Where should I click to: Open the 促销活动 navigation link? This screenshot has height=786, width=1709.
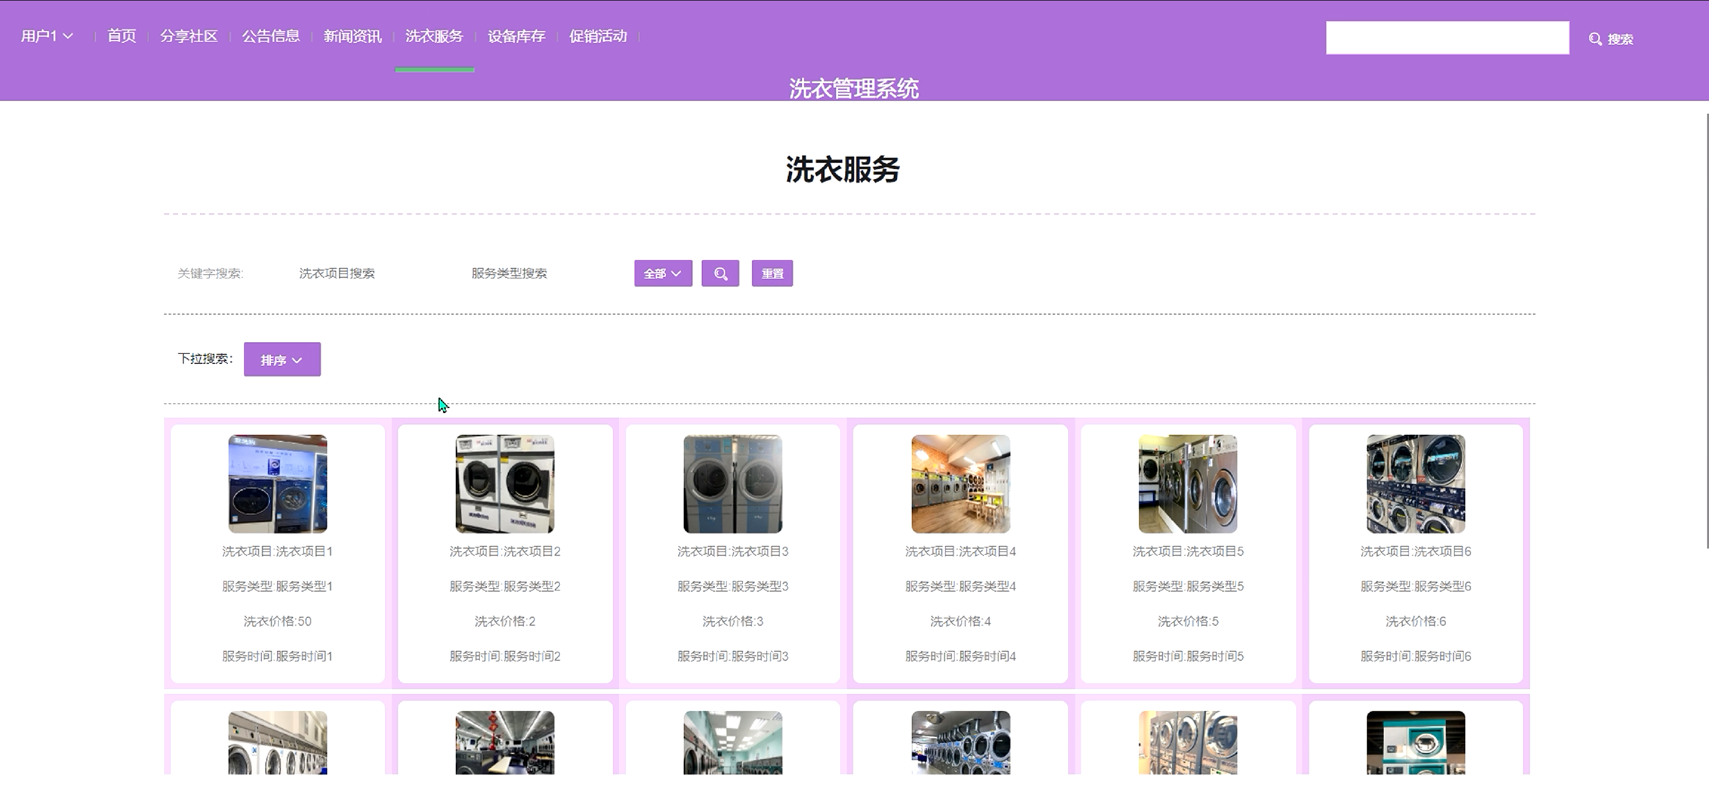click(x=598, y=36)
